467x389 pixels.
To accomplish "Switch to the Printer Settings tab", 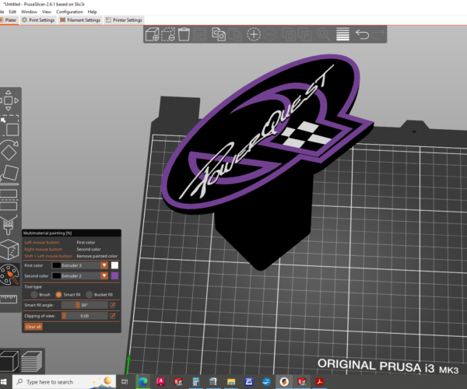I will click(125, 20).
